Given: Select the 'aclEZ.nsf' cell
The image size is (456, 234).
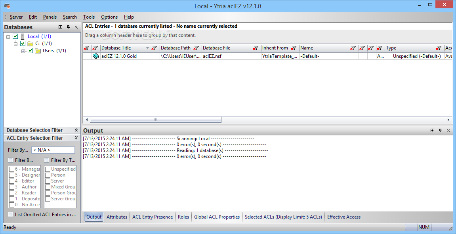Looking at the screenshot, I should (x=231, y=56).
